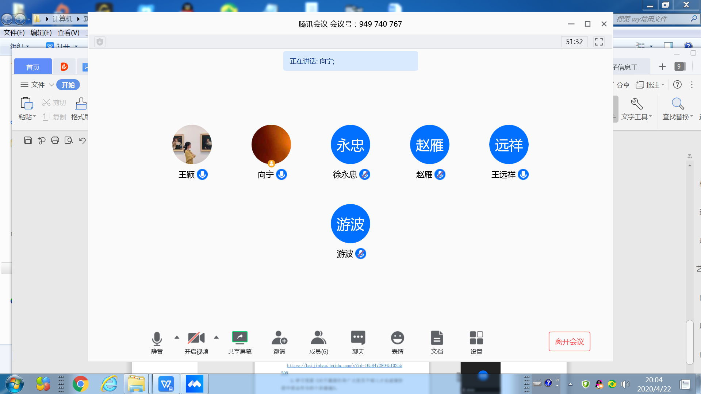The image size is (701, 394).
Task: Click Explorer search box
Action: click(x=656, y=19)
